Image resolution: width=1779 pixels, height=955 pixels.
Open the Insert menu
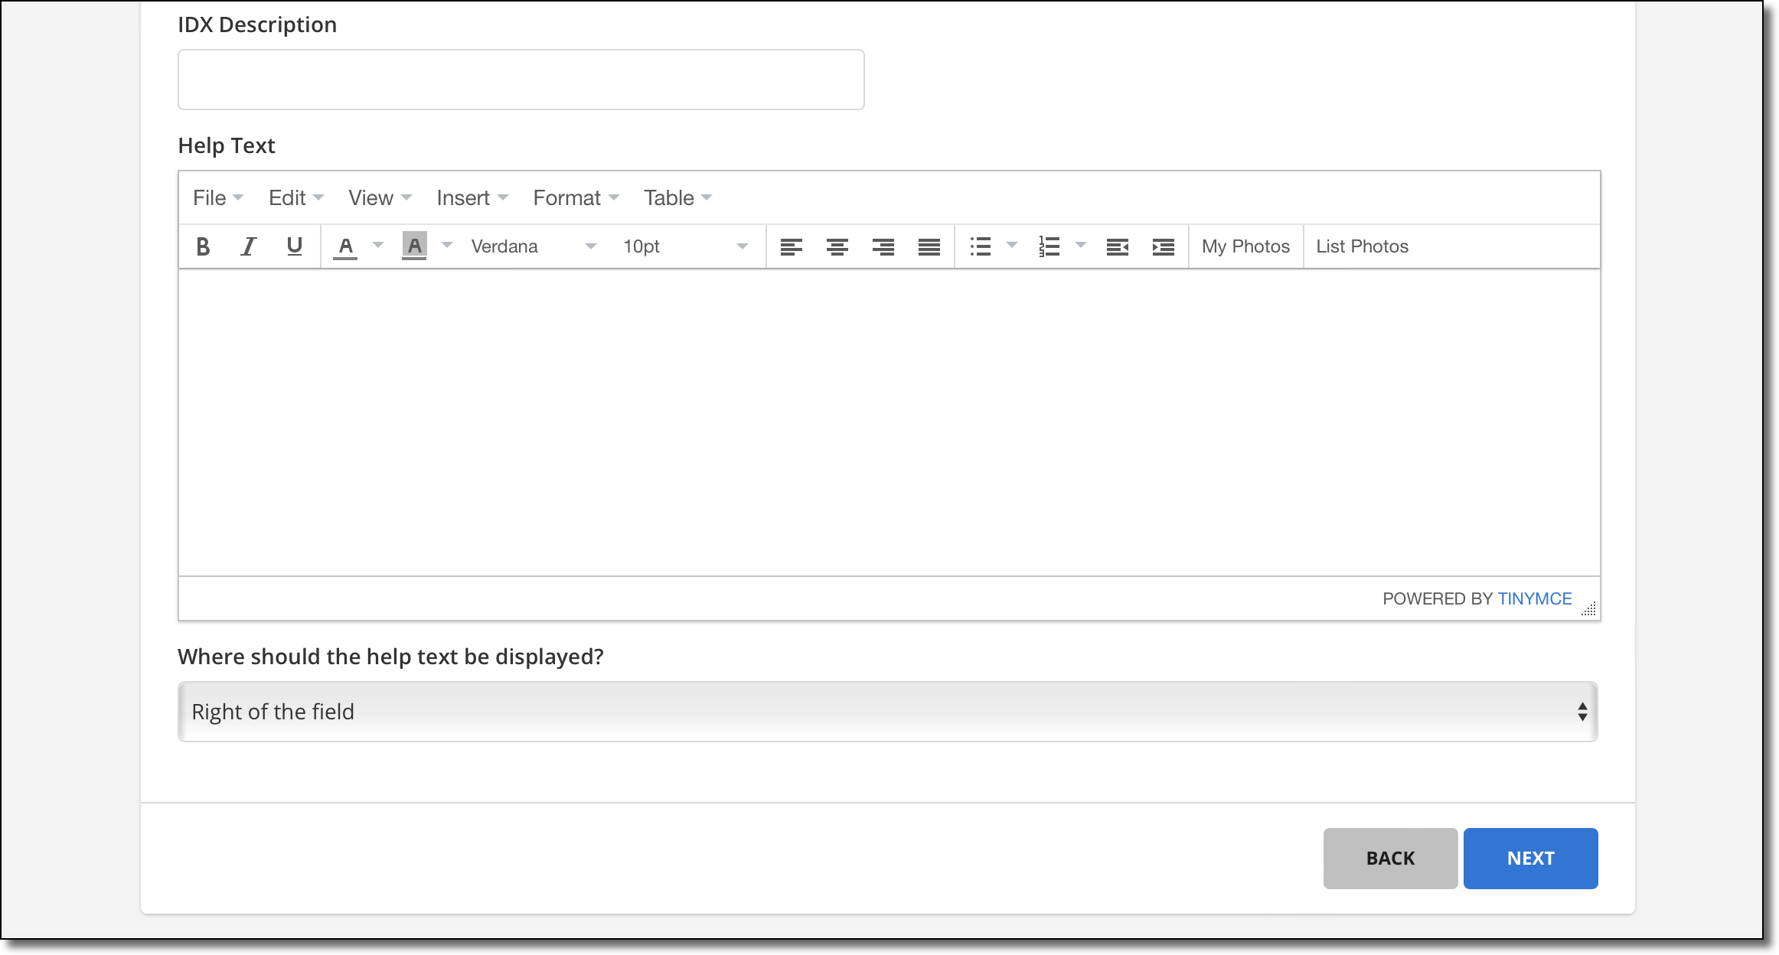coord(472,198)
